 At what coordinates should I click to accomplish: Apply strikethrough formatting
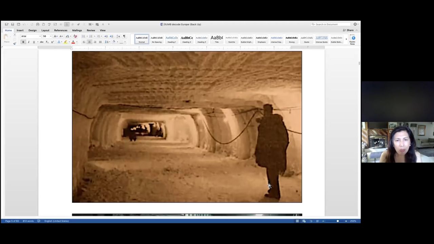pyautogui.click(x=41, y=42)
